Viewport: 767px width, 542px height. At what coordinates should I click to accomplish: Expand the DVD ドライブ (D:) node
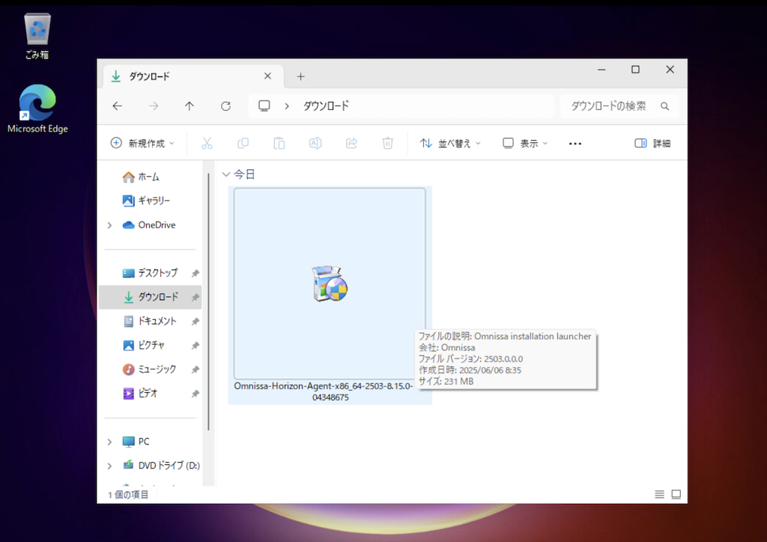(x=109, y=466)
